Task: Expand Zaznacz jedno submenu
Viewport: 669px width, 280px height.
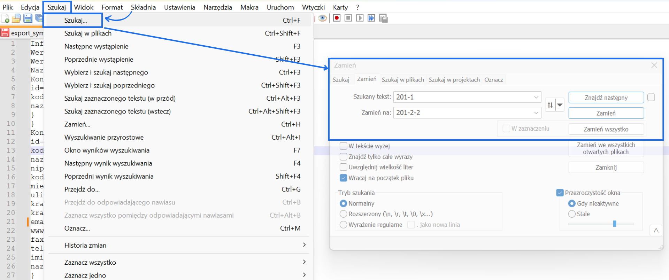Action: click(x=304, y=275)
